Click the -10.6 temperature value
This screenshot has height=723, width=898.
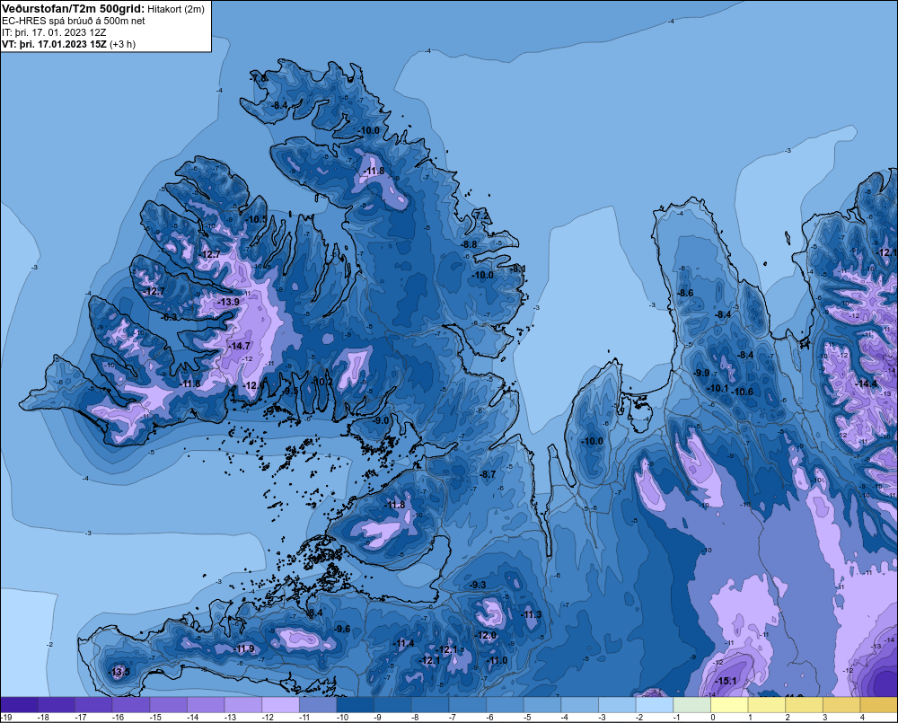(x=743, y=392)
